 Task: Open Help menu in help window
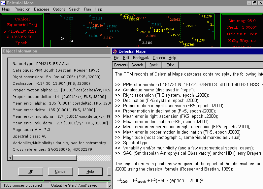pos(172,58)
